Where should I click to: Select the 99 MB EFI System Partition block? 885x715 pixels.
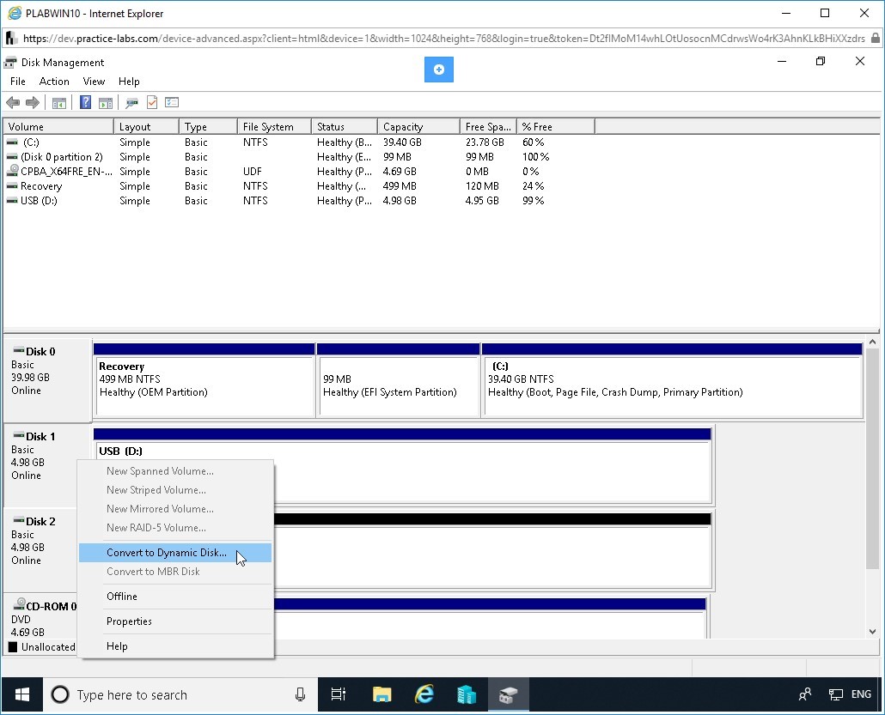(399, 380)
